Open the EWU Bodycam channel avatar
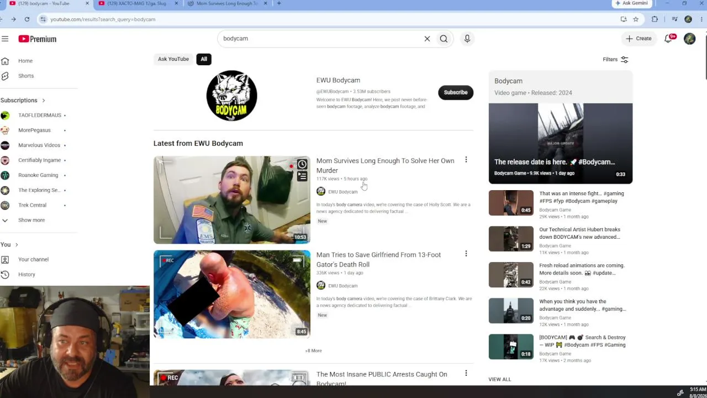707x398 pixels. [231, 96]
